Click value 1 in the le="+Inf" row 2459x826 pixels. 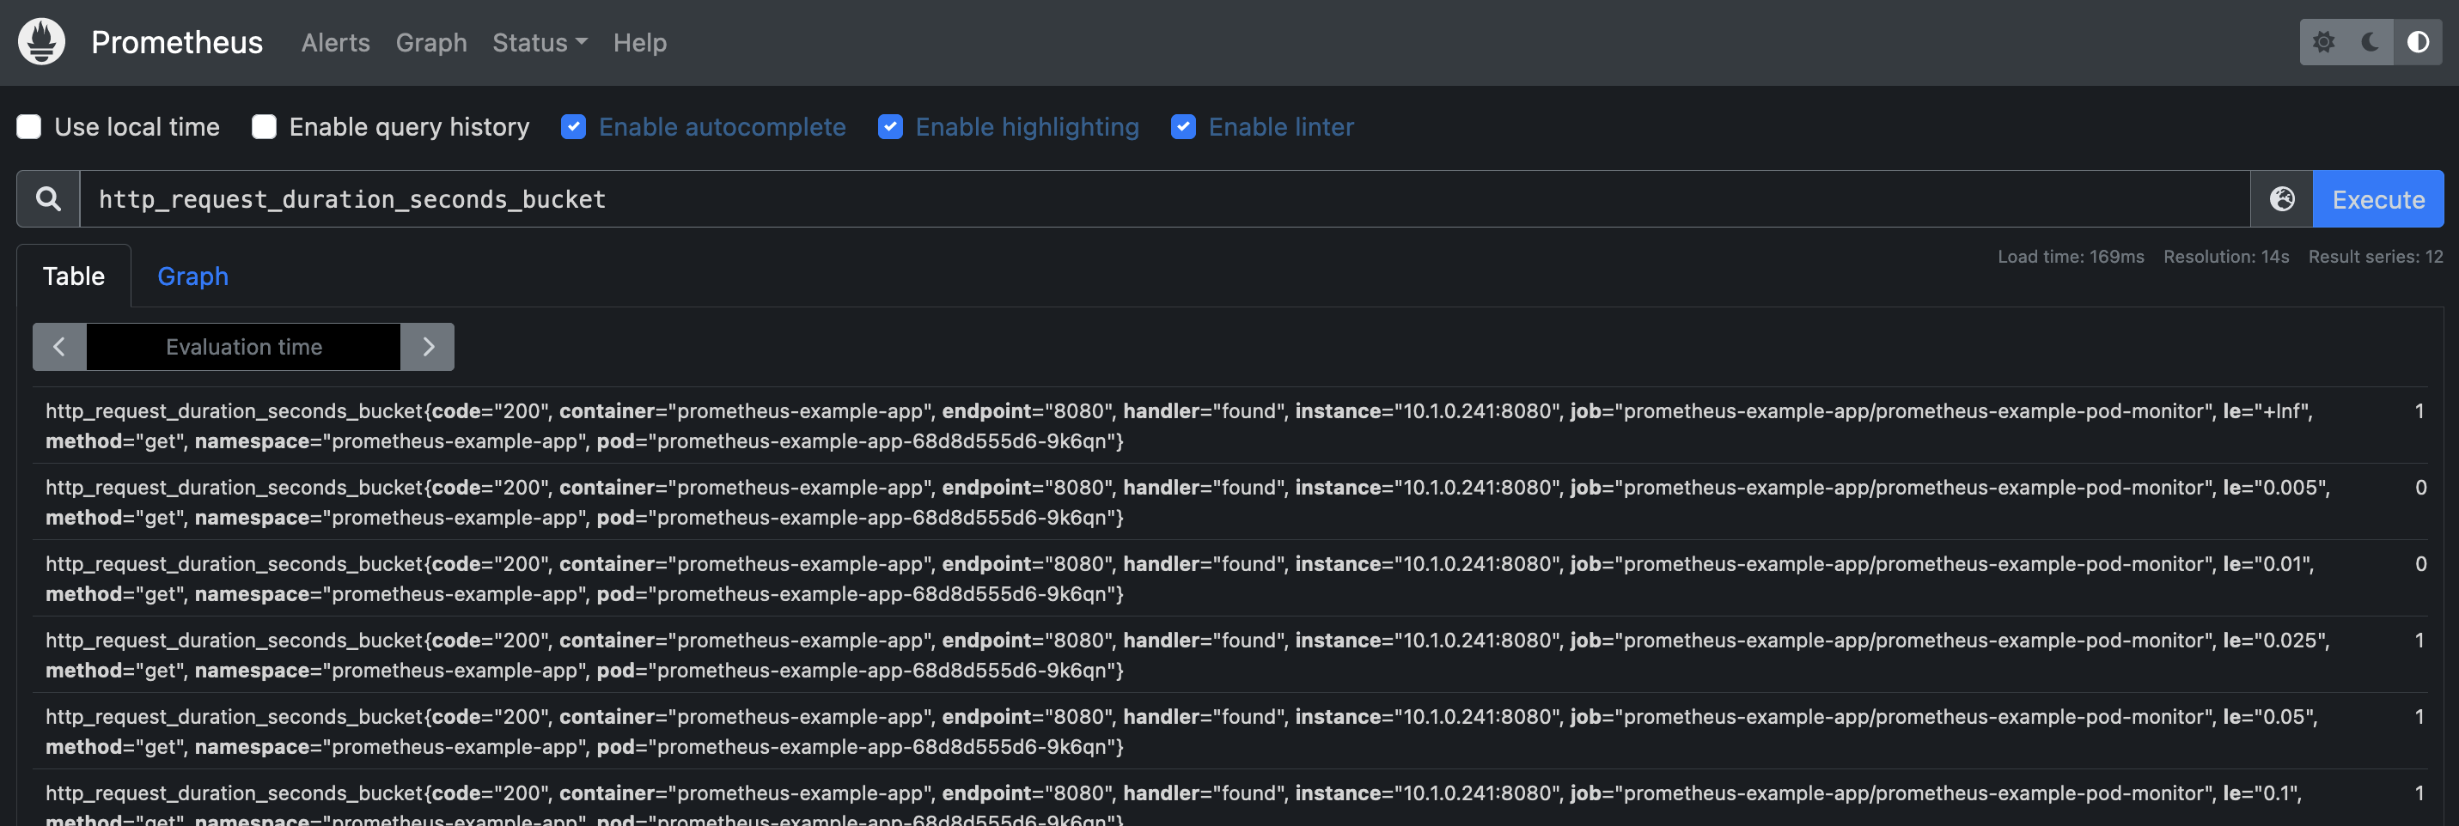(x=2419, y=411)
